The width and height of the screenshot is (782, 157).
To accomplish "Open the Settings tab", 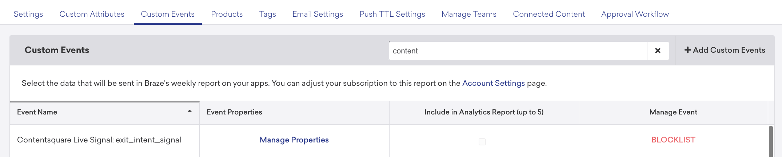I will [28, 14].
